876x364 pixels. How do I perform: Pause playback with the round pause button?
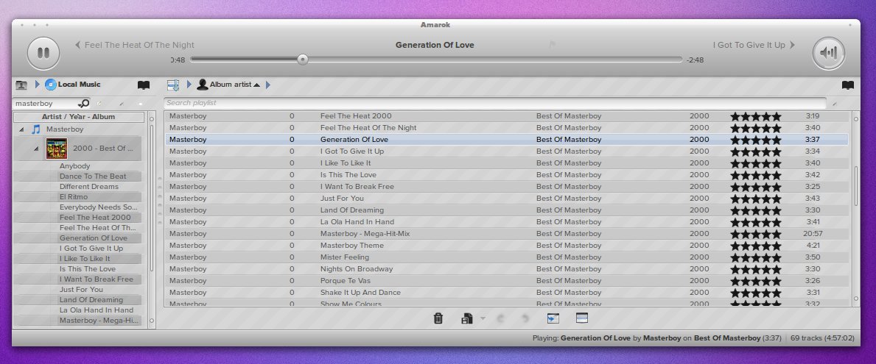(x=43, y=53)
